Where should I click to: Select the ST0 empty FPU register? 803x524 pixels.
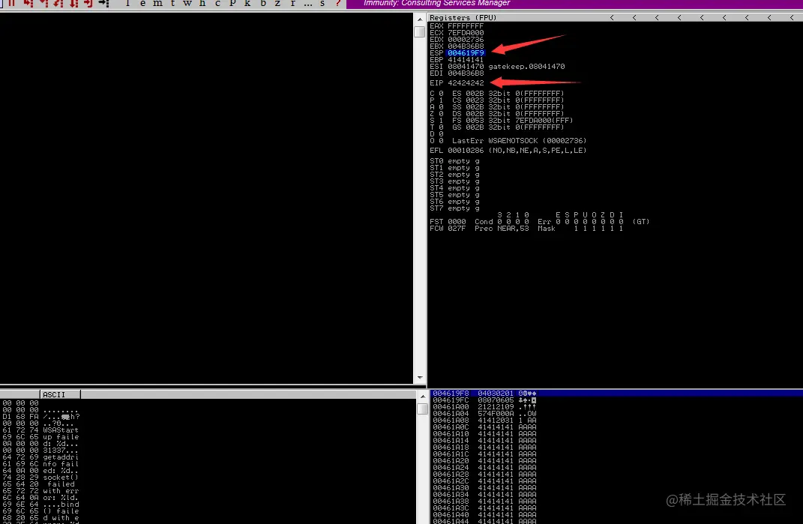click(454, 161)
